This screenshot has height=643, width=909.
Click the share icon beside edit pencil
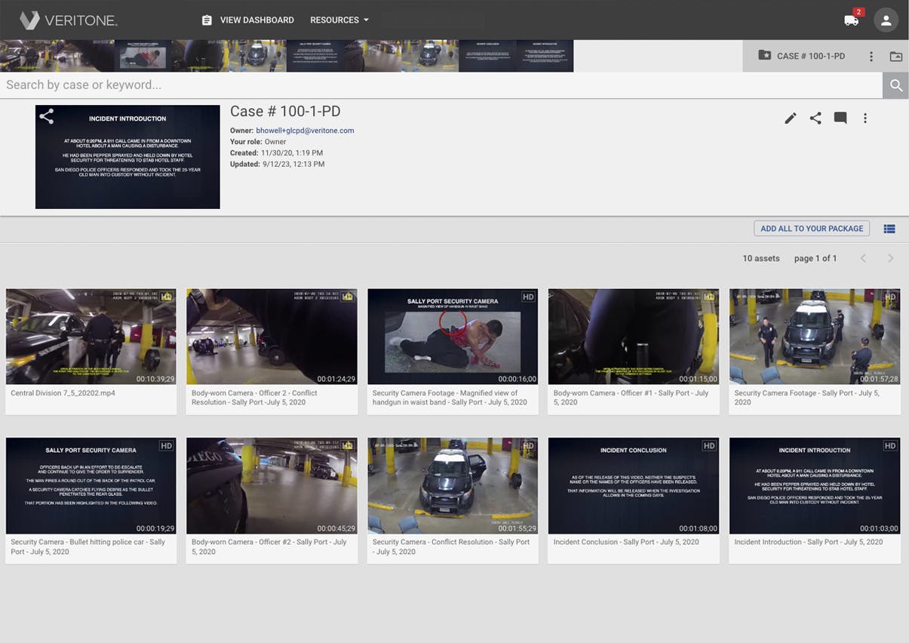coord(815,118)
